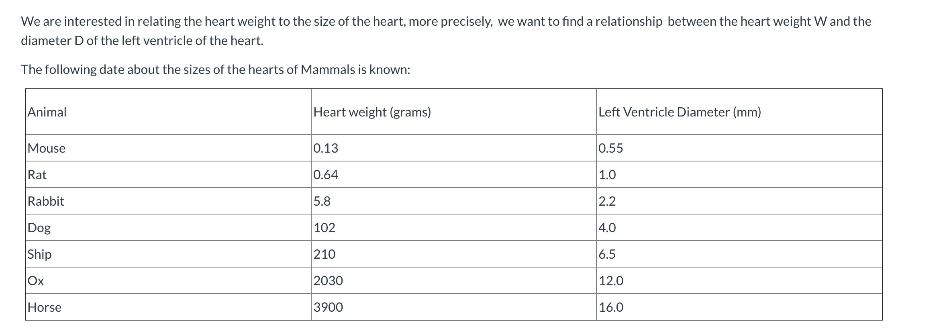943x335 pixels.
Task: Click the Rabbit animal cell
Action: click(46, 201)
